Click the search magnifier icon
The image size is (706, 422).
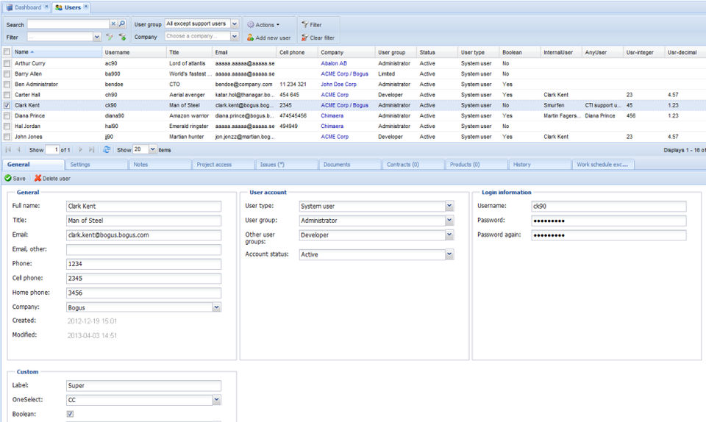click(122, 24)
